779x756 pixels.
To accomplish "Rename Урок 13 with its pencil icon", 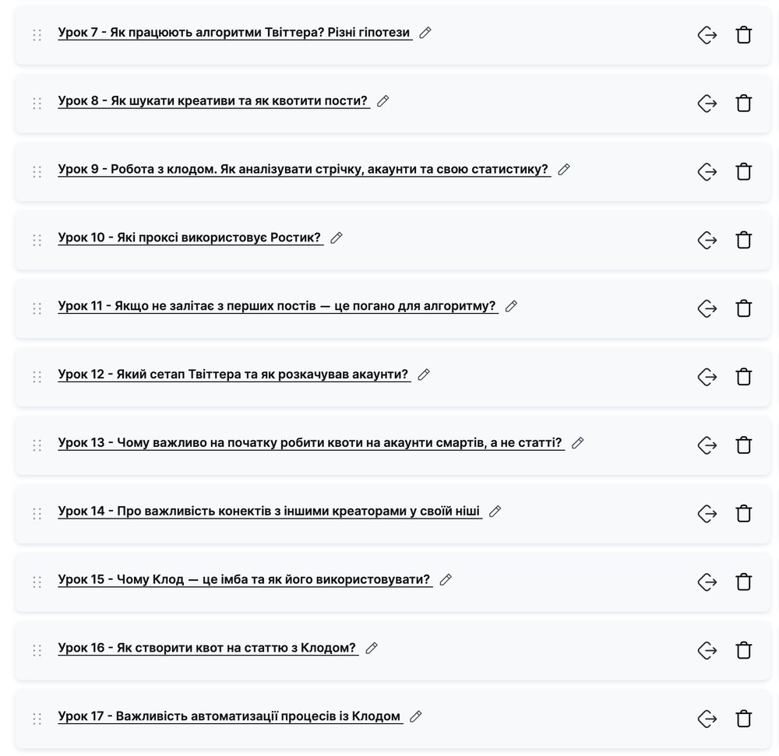I will [x=577, y=443].
